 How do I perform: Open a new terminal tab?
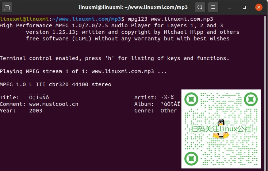[x=7, y=8]
